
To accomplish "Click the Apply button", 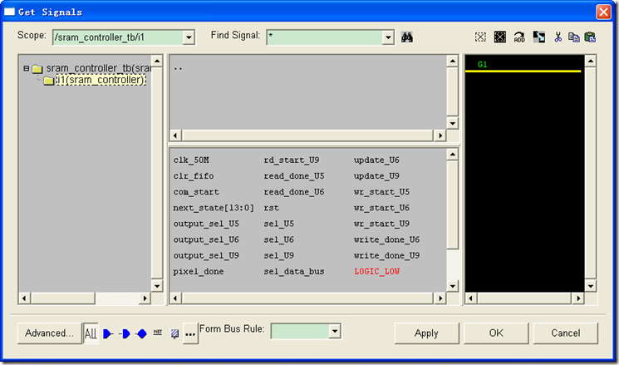I will (426, 333).
